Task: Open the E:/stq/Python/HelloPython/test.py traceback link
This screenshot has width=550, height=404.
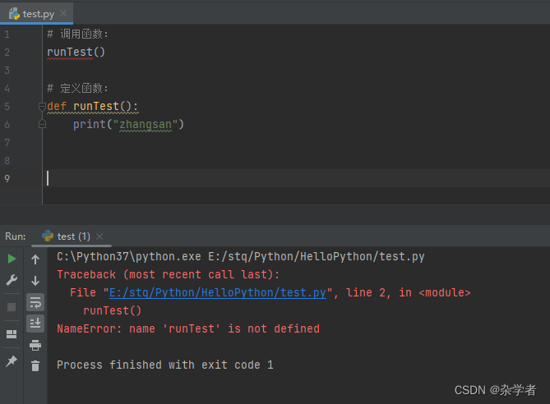Action: tap(218, 292)
